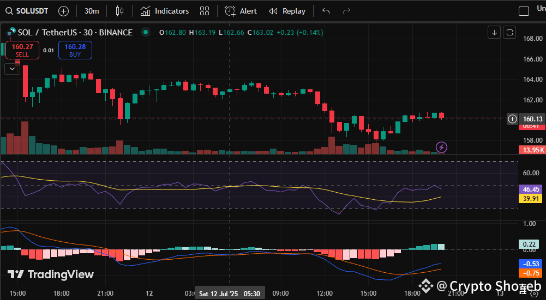Viewport: 546px width, 300px height.
Task: Click the add symbol plus icon
Action: point(63,11)
